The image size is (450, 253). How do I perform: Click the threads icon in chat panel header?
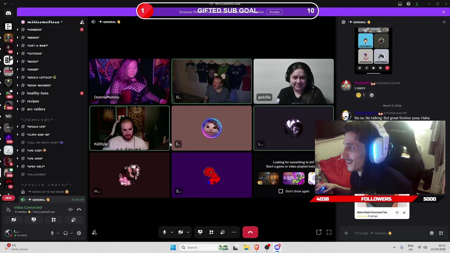tap(343, 22)
